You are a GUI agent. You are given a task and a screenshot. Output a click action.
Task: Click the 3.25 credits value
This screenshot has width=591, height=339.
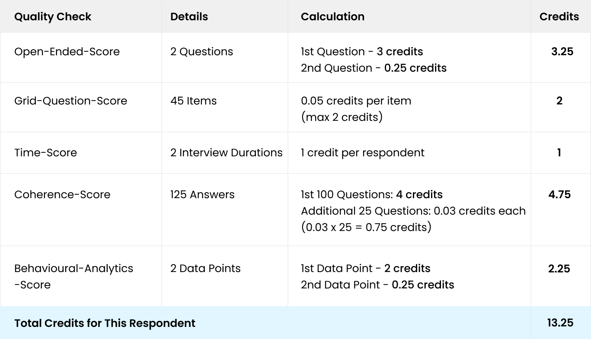(x=562, y=51)
